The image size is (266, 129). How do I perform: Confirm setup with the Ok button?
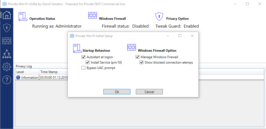click(117, 92)
